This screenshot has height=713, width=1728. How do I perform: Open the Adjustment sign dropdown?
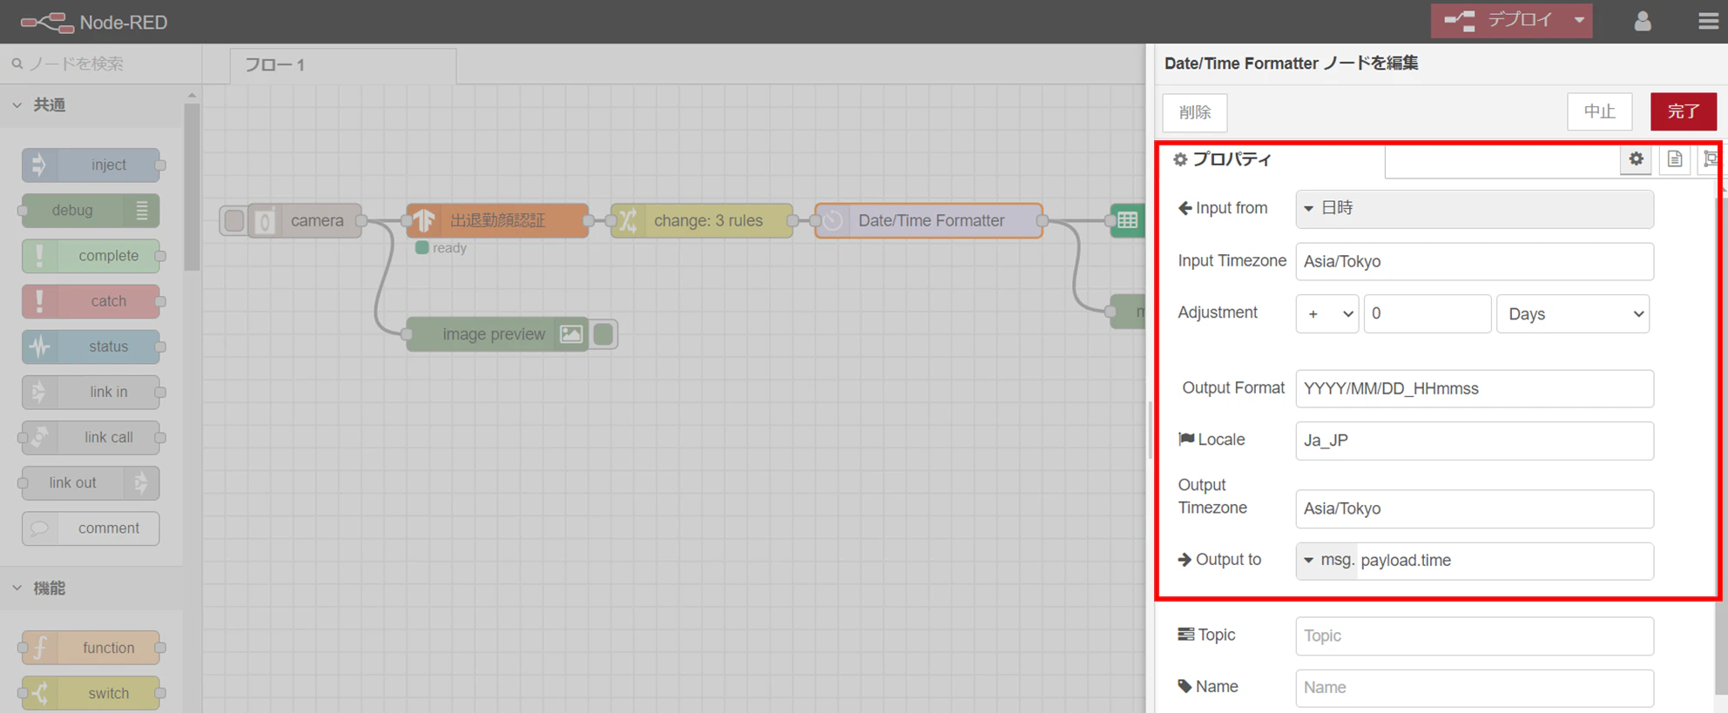[x=1327, y=313]
